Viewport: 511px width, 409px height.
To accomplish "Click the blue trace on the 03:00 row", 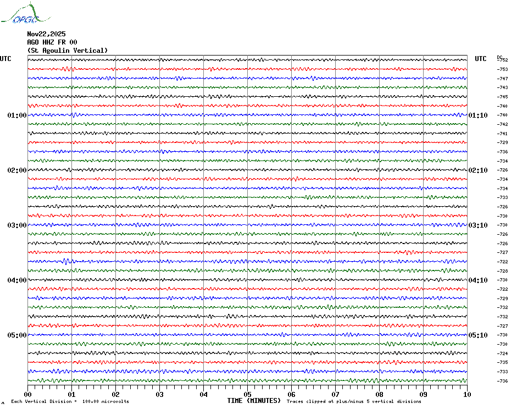I will click(x=247, y=225).
